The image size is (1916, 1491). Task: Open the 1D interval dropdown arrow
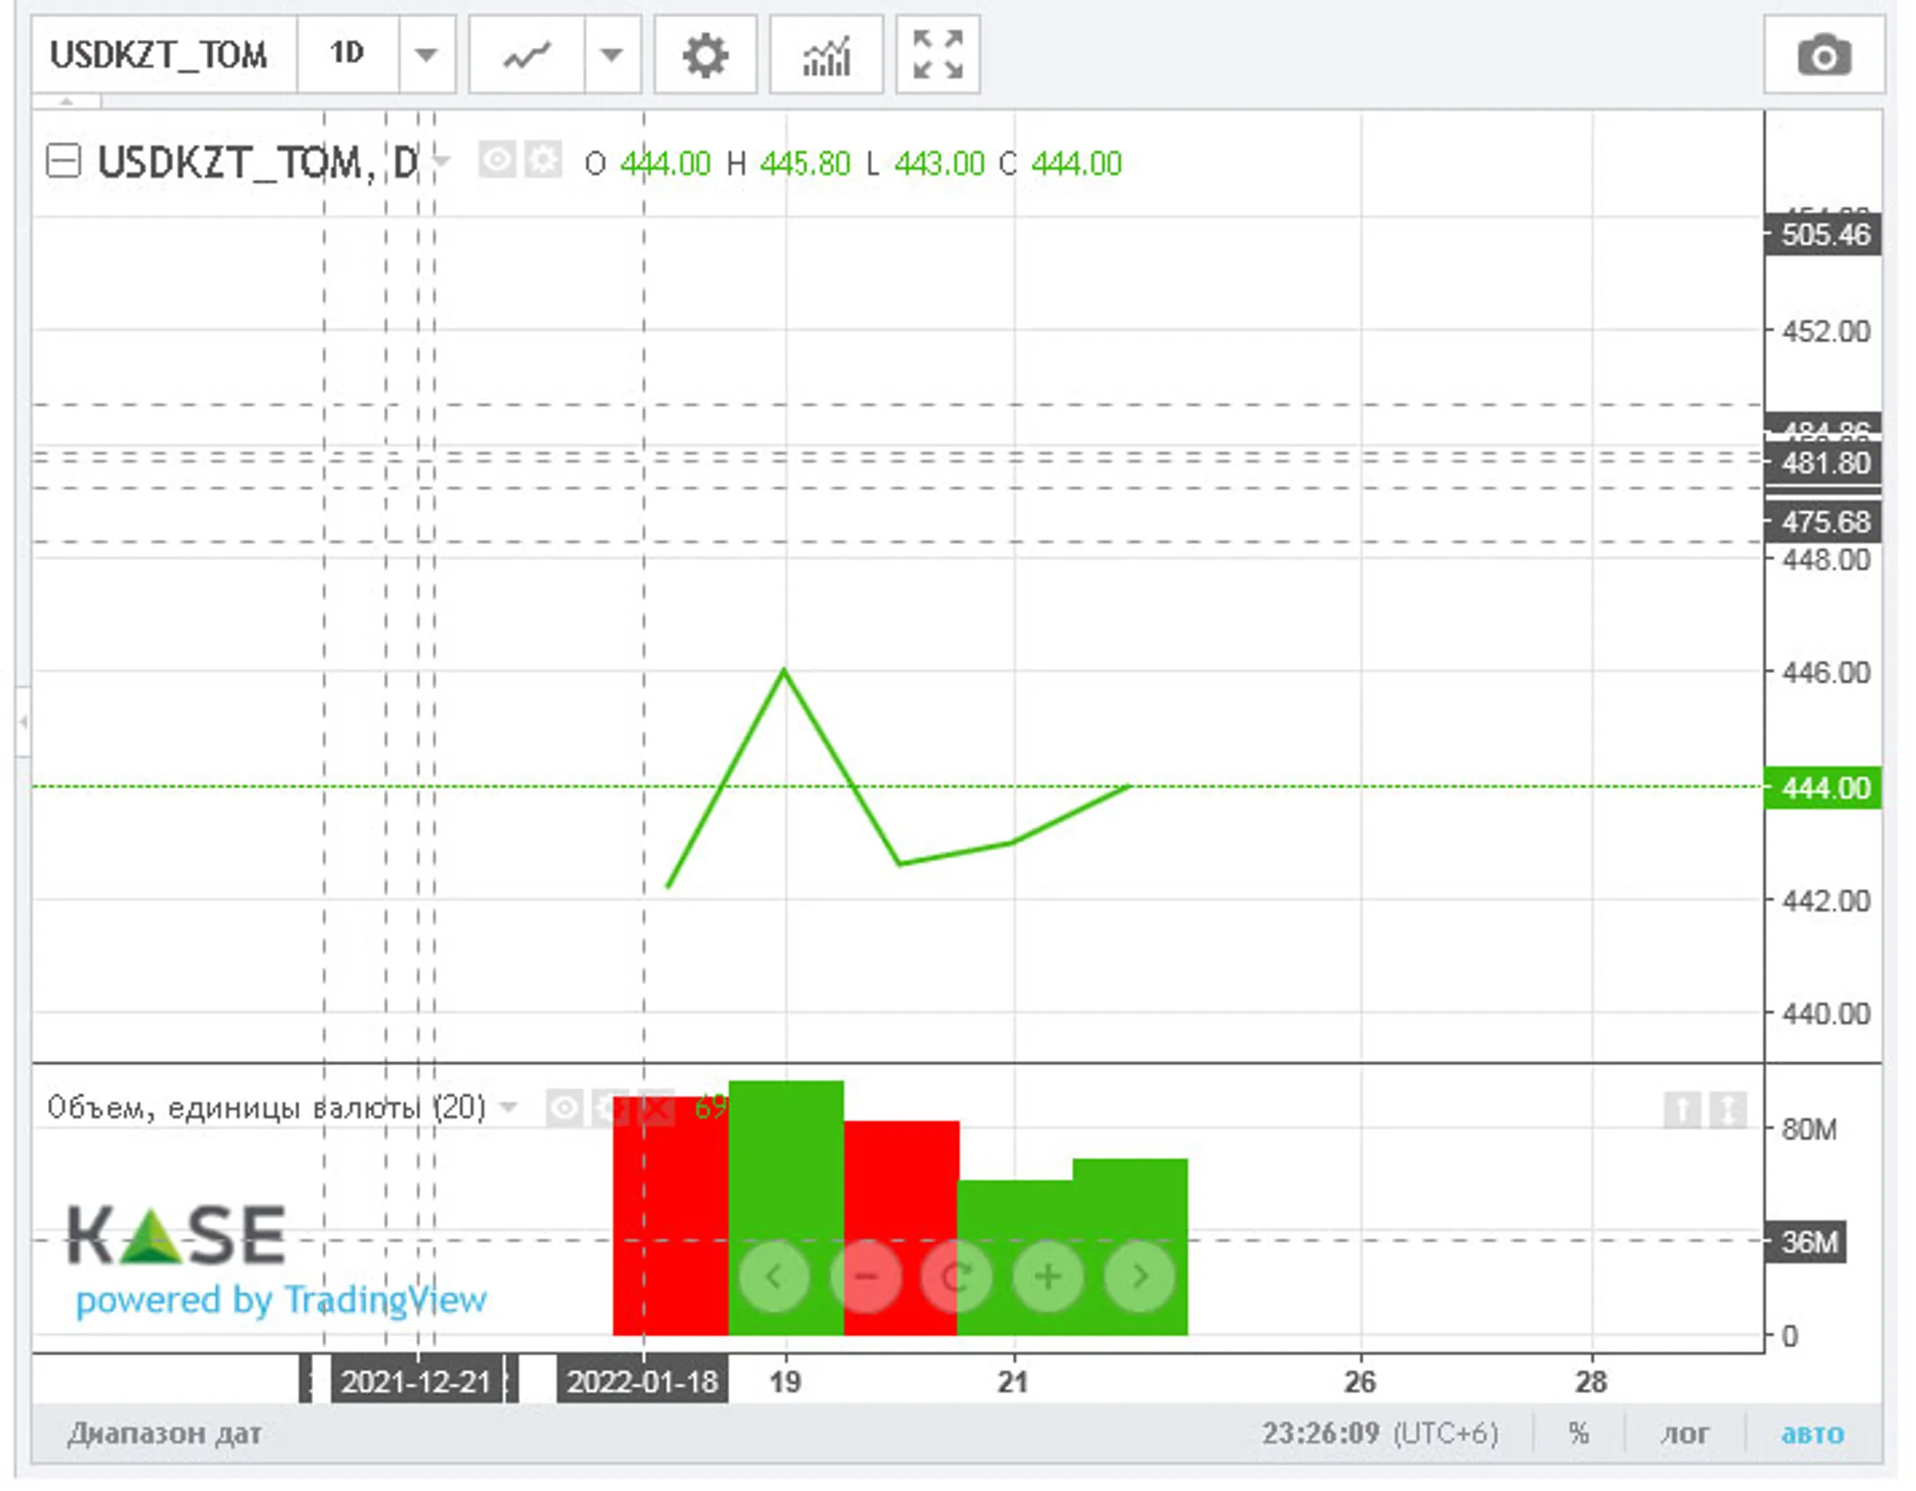tap(427, 56)
